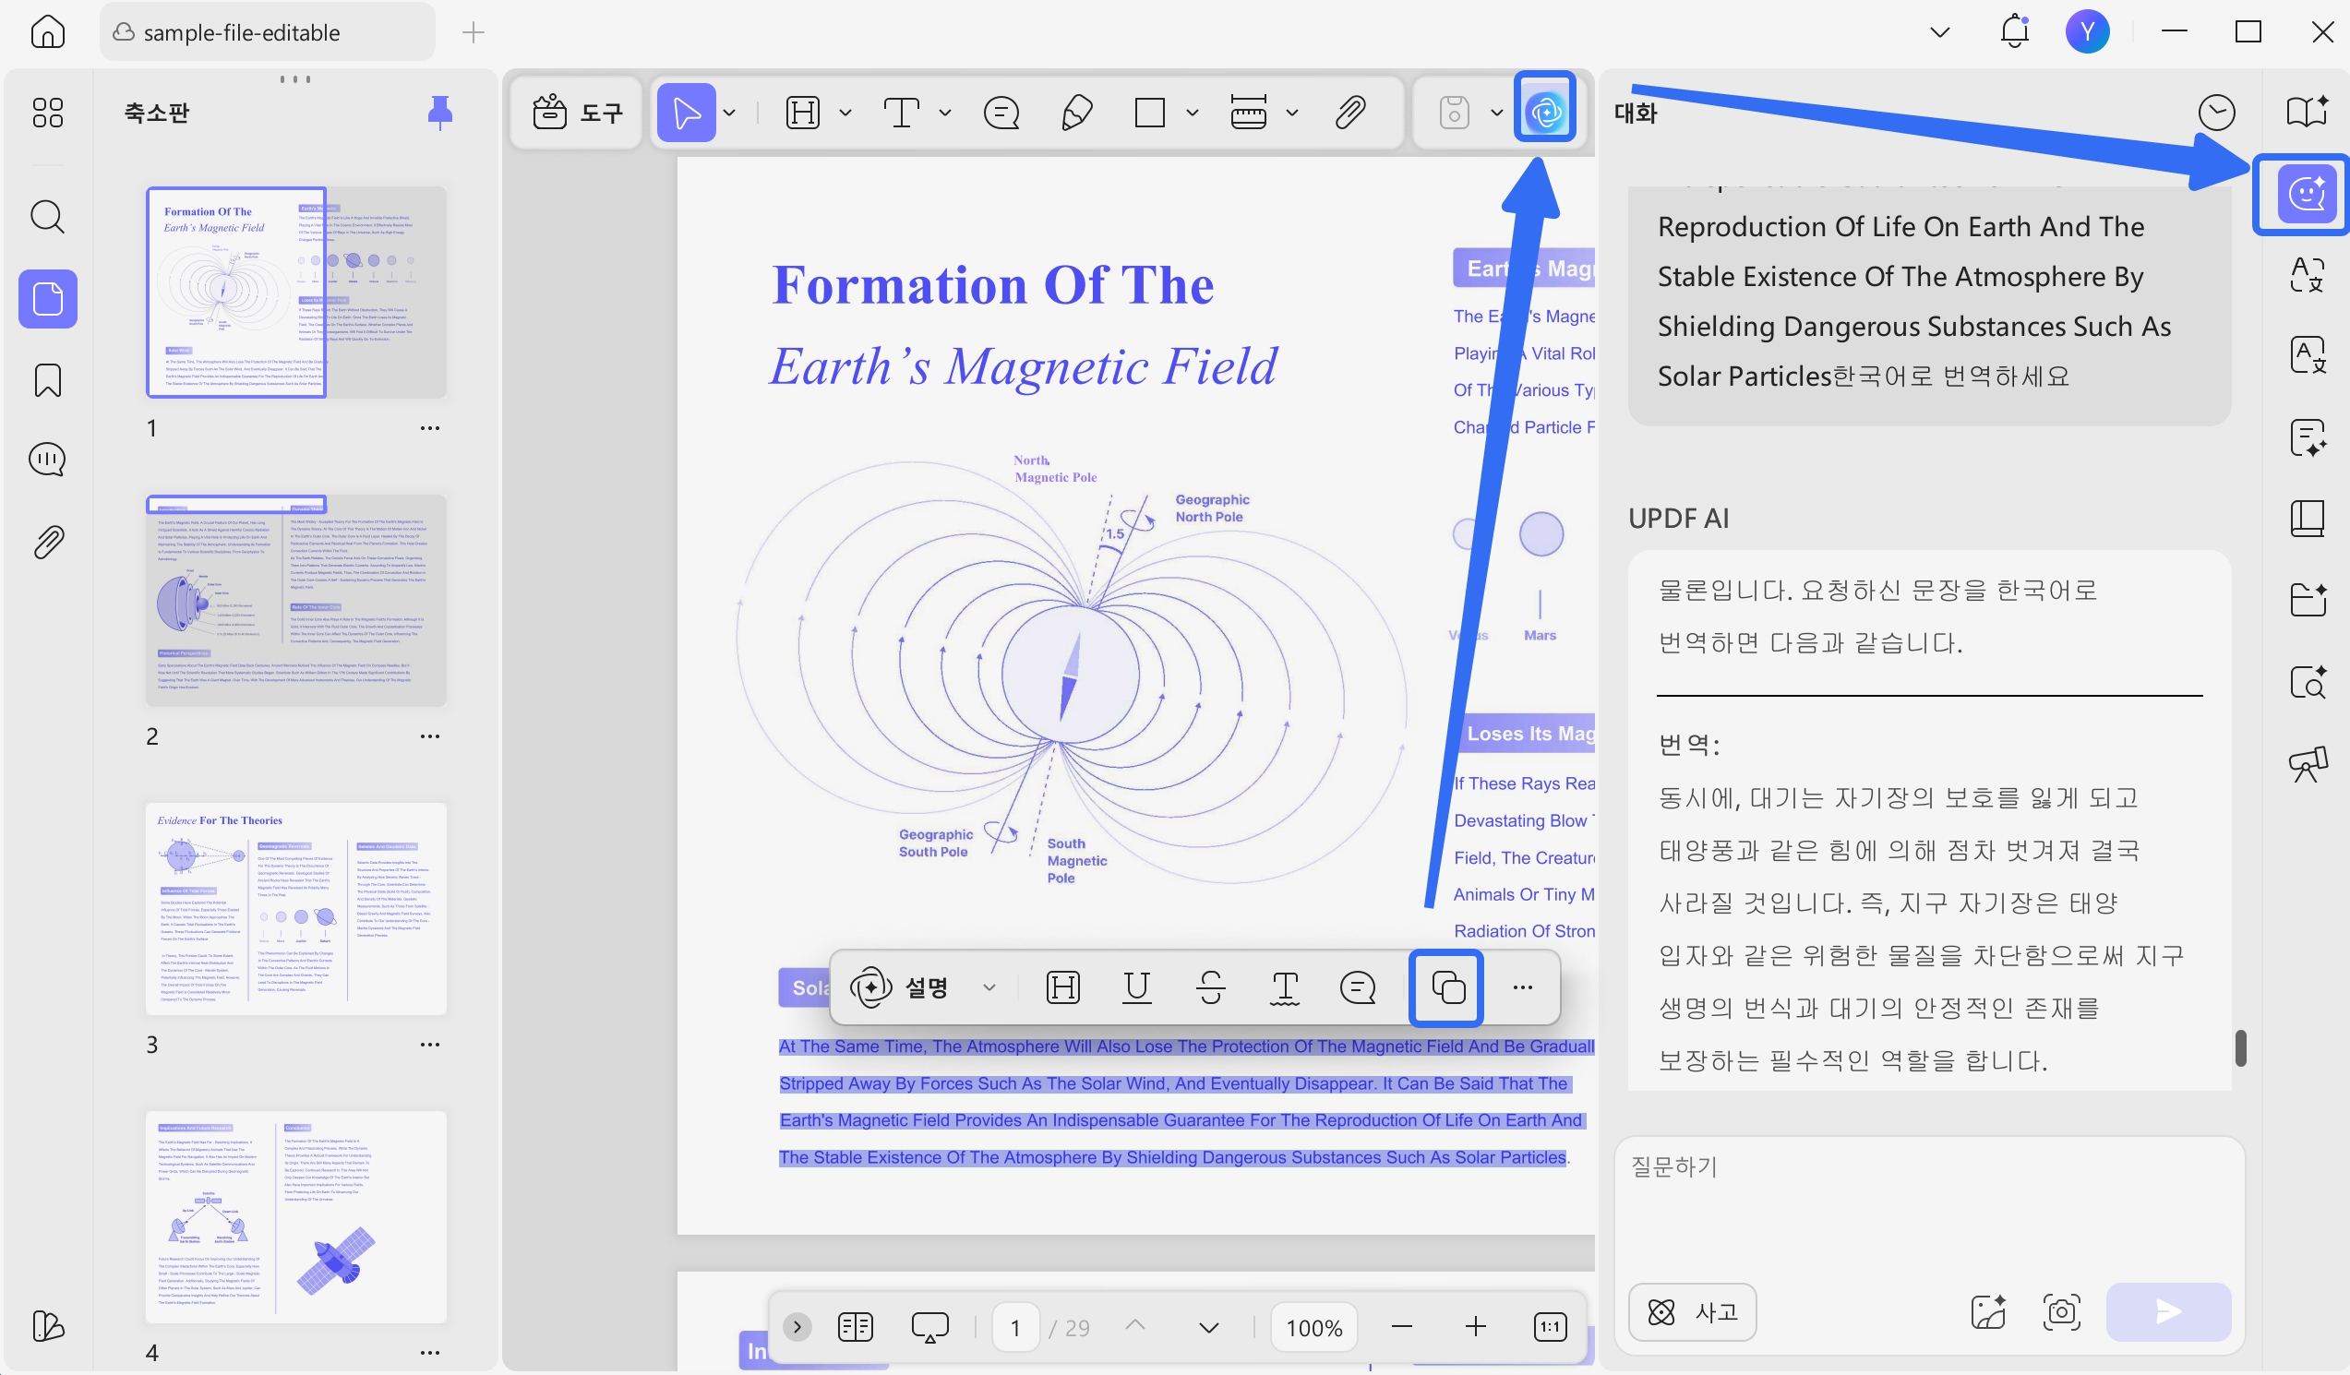
Task: Expand the measurement tool dropdown arrow
Action: pos(1292,113)
